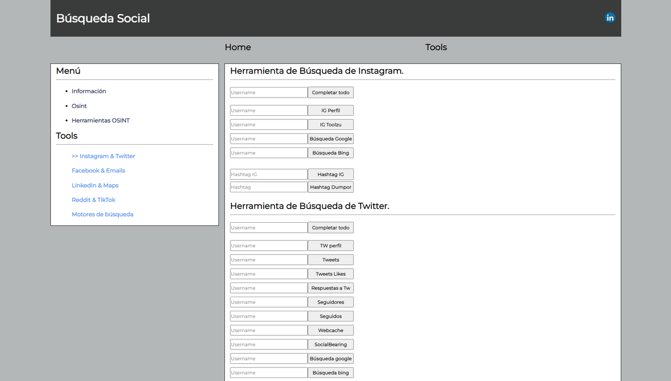
Task: Click the Menú sidebar heading
Action: (x=68, y=71)
